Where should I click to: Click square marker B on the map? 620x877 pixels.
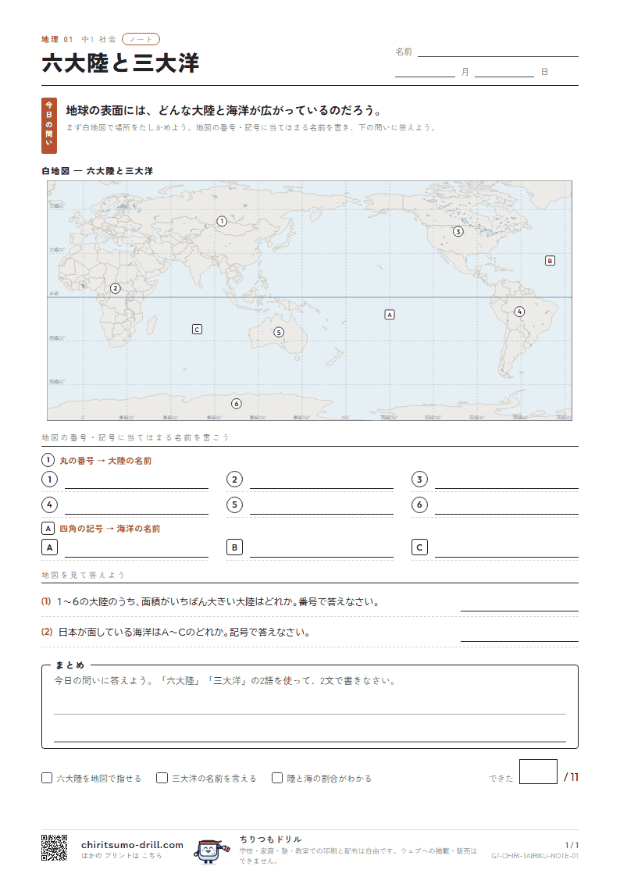pos(551,261)
